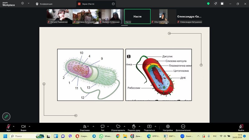Expand video options arrow next to Видео

tap(30, 126)
